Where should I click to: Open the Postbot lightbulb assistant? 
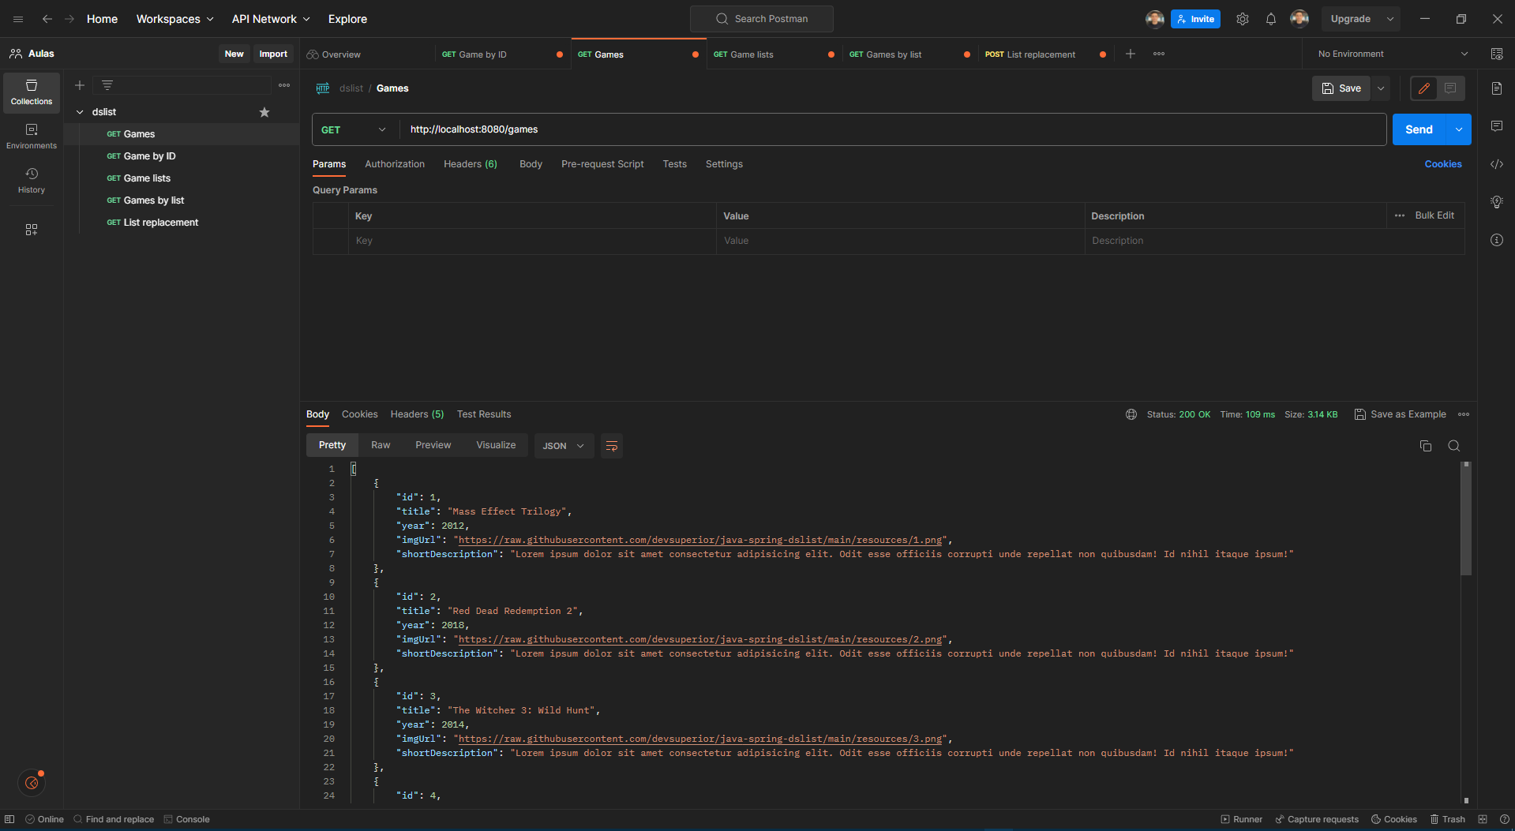(x=1496, y=202)
